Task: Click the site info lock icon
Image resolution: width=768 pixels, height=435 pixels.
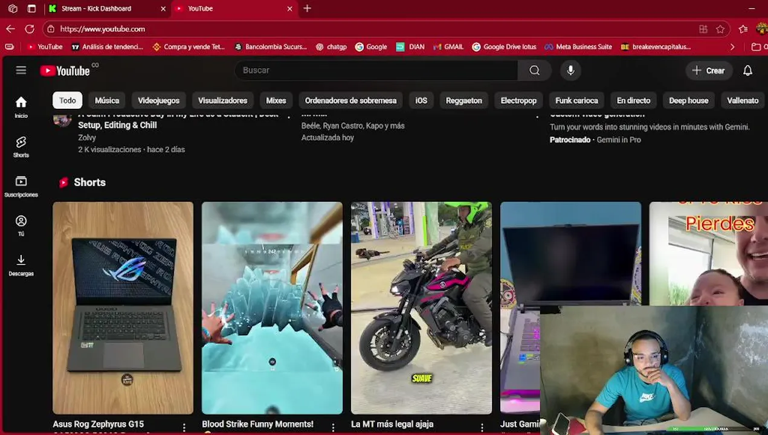Action: tap(51, 29)
